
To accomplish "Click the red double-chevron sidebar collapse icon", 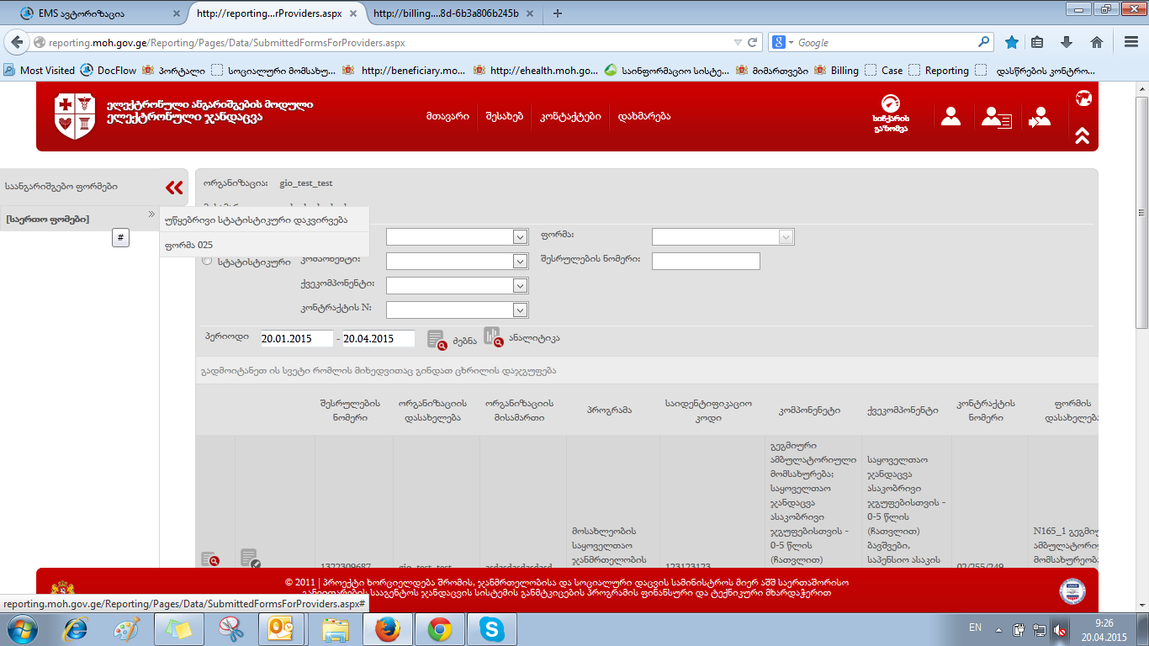I will pyautogui.click(x=174, y=188).
